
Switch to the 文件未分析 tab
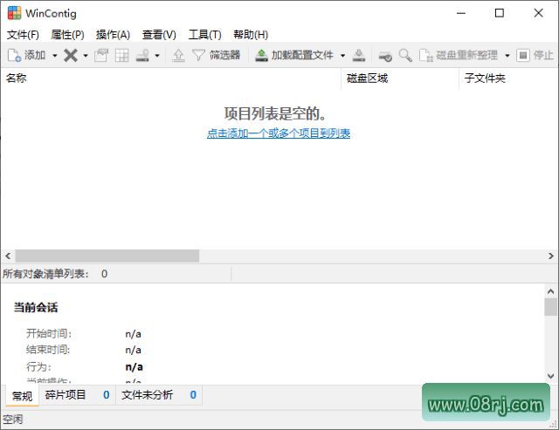159,395
